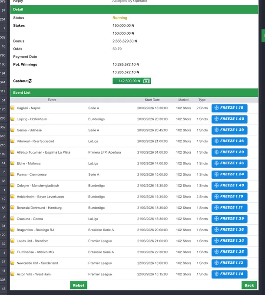The width and height of the screenshot is (265, 295).
Task: Freeze Aston Villa - West Ham at 1.14
Action: pyautogui.click(x=229, y=274)
